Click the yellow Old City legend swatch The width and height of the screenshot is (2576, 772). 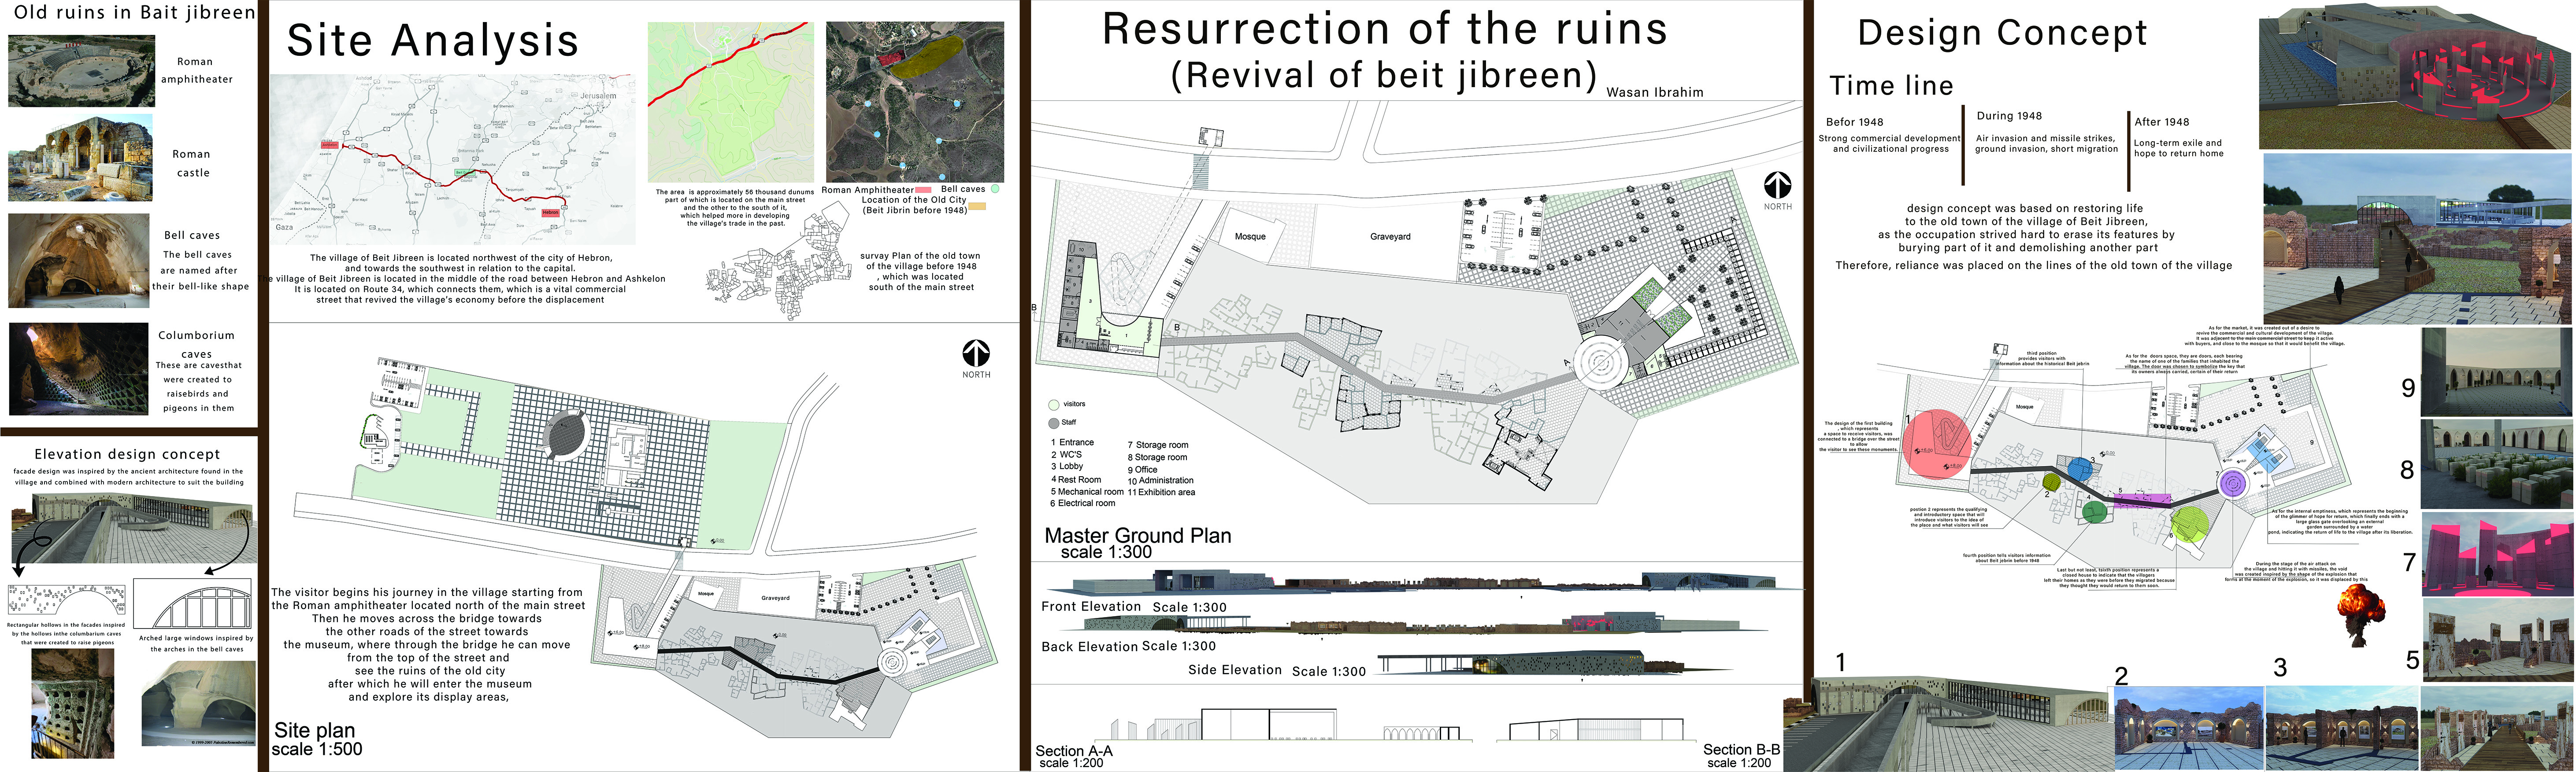pyautogui.click(x=977, y=207)
